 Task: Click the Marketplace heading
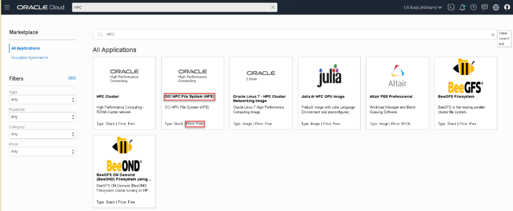(x=24, y=32)
